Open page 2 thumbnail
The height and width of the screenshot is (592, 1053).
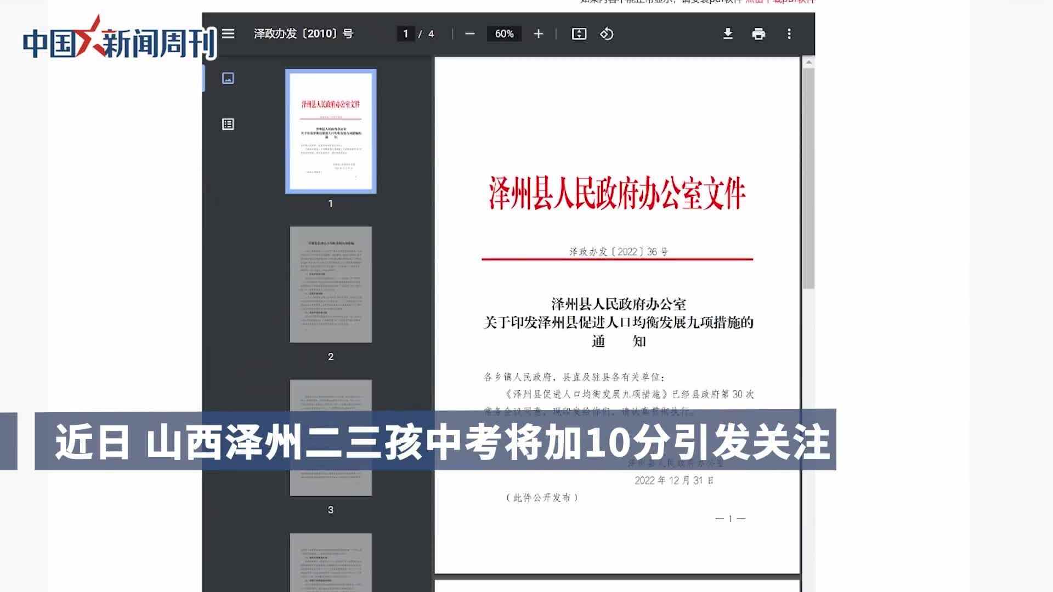pos(331,284)
